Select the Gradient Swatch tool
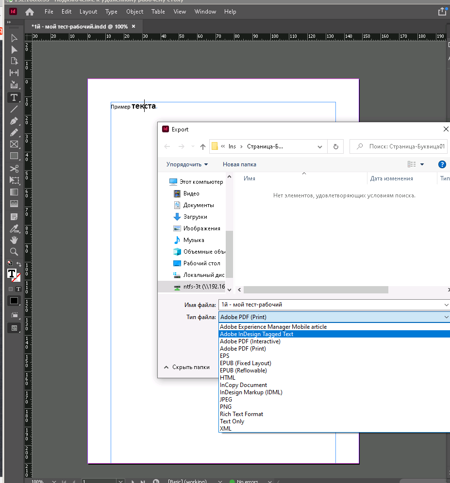Viewport: 450px width, 483px height. (14, 192)
